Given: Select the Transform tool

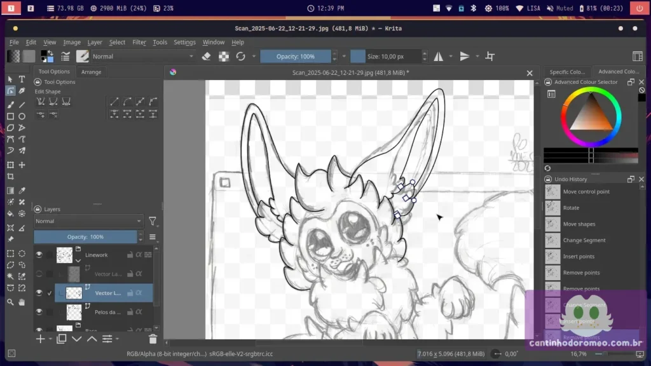Looking at the screenshot, I should (x=10, y=165).
